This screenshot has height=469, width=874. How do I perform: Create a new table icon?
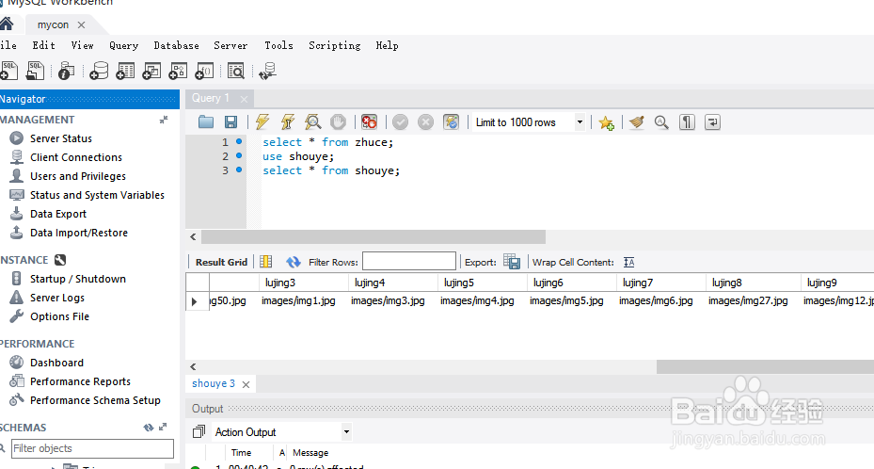(125, 71)
